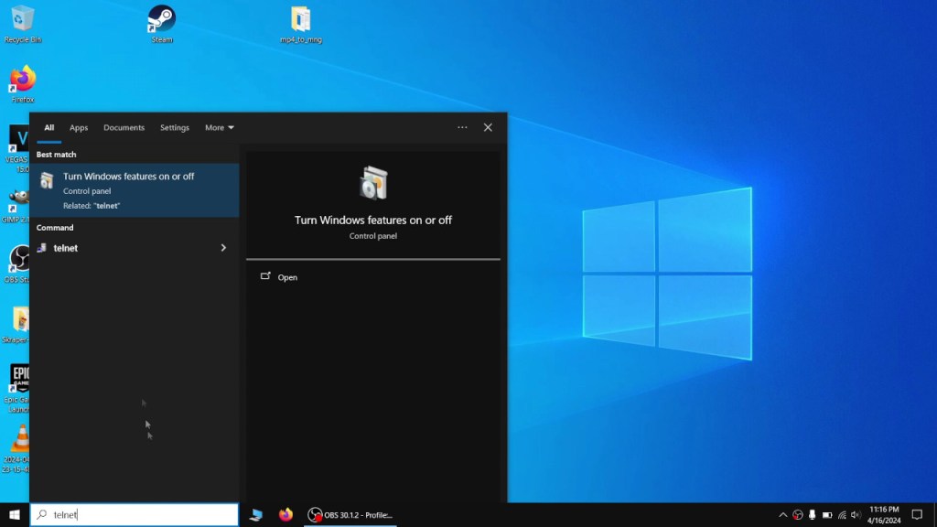Viewport: 937px width, 527px height.
Task: Launch the Epic Games Launcher
Action: point(22,380)
